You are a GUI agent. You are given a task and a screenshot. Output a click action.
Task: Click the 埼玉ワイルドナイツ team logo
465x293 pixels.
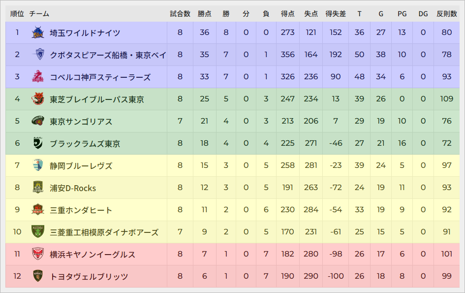(38, 33)
